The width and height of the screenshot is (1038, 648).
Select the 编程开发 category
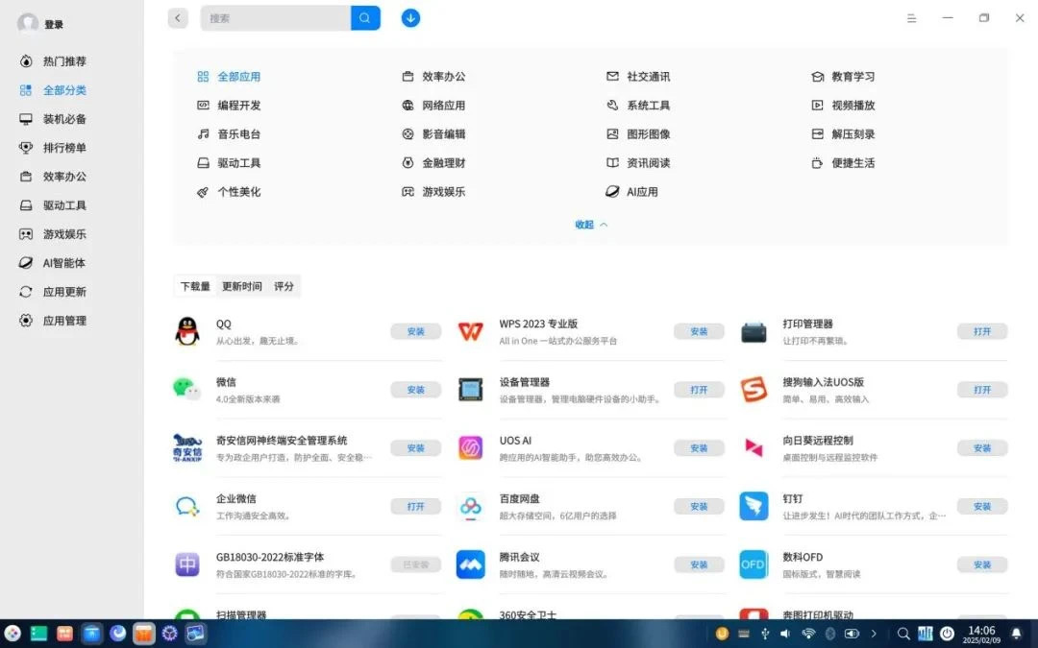coord(229,106)
